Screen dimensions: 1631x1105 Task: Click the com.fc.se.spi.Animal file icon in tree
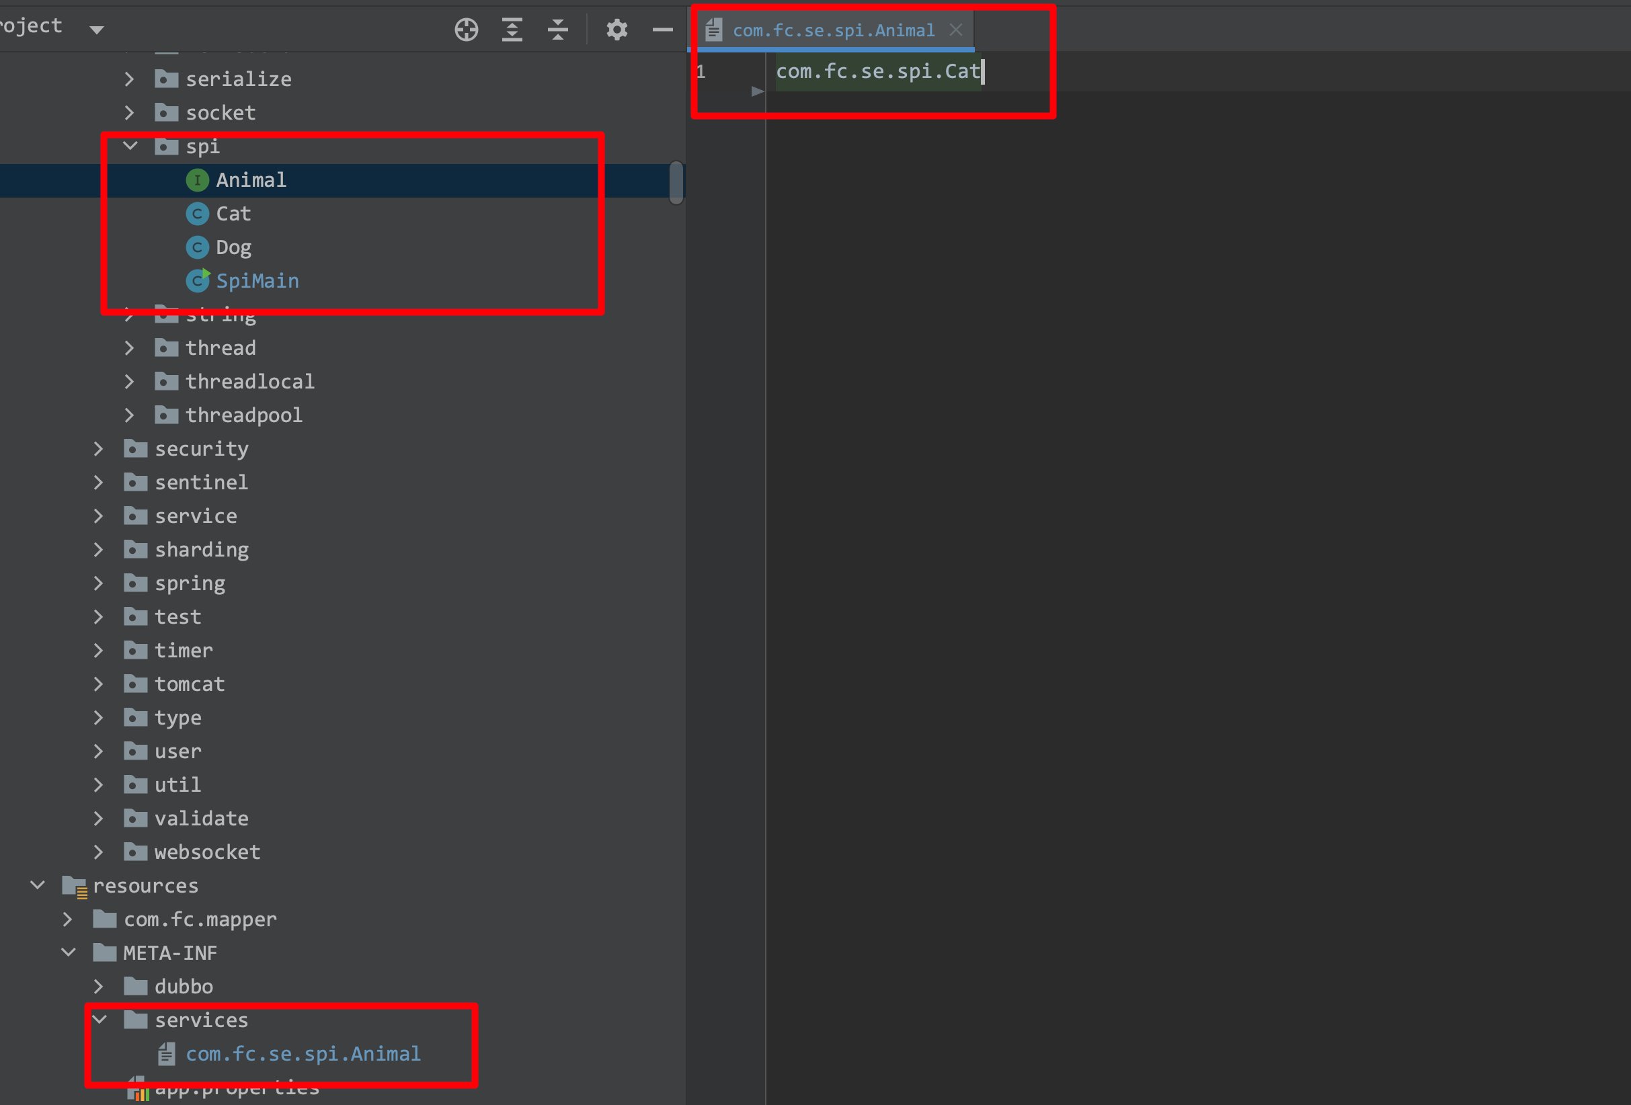coord(166,1054)
